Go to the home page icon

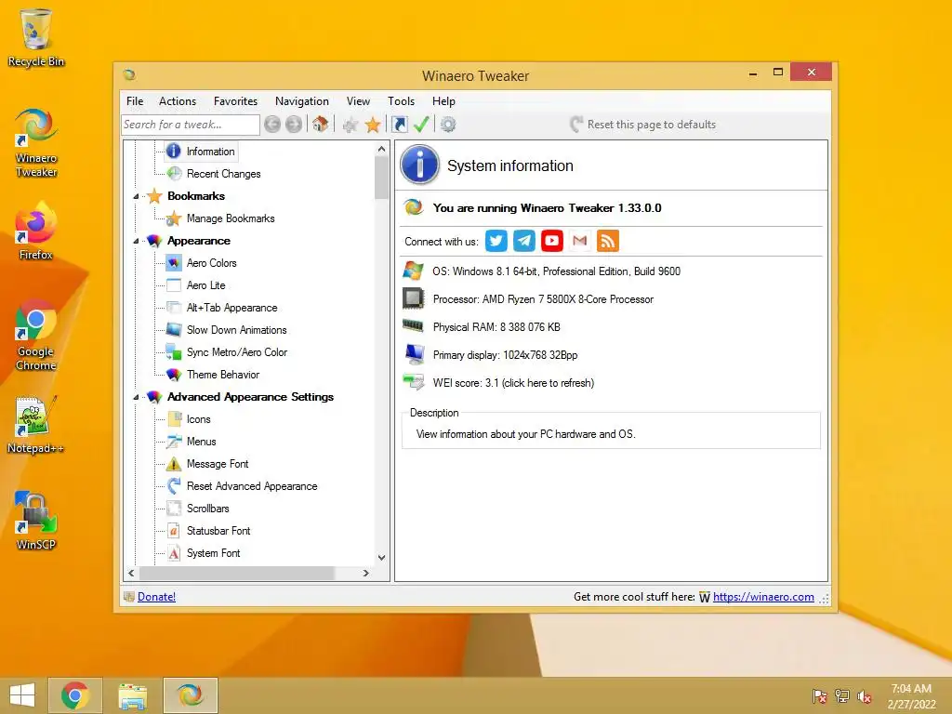click(321, 125)
